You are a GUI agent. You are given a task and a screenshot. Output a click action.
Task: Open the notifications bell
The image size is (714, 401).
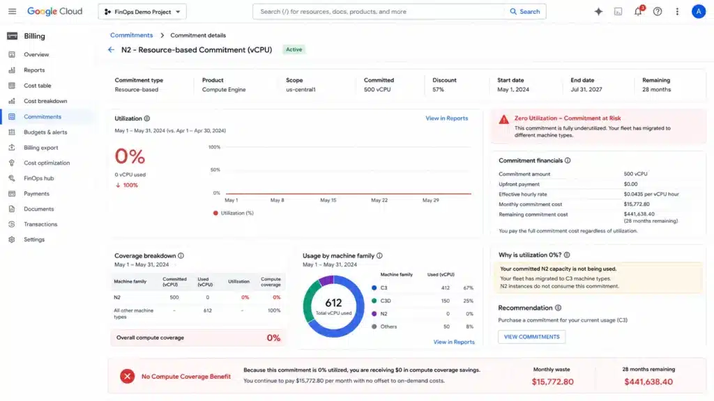(638, 12)
